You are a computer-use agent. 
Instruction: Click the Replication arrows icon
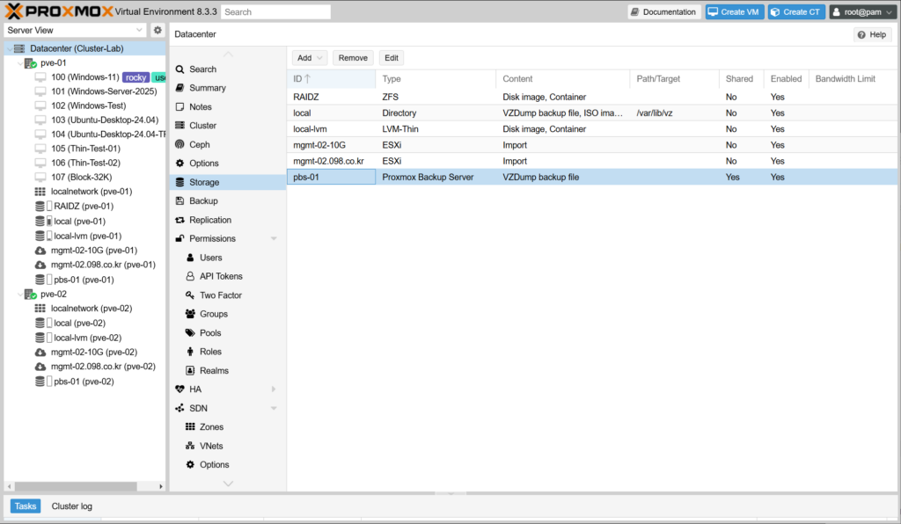(x=180, y=220)
